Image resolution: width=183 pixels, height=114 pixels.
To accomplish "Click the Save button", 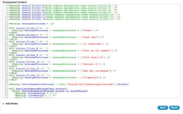I will (163, 108).
